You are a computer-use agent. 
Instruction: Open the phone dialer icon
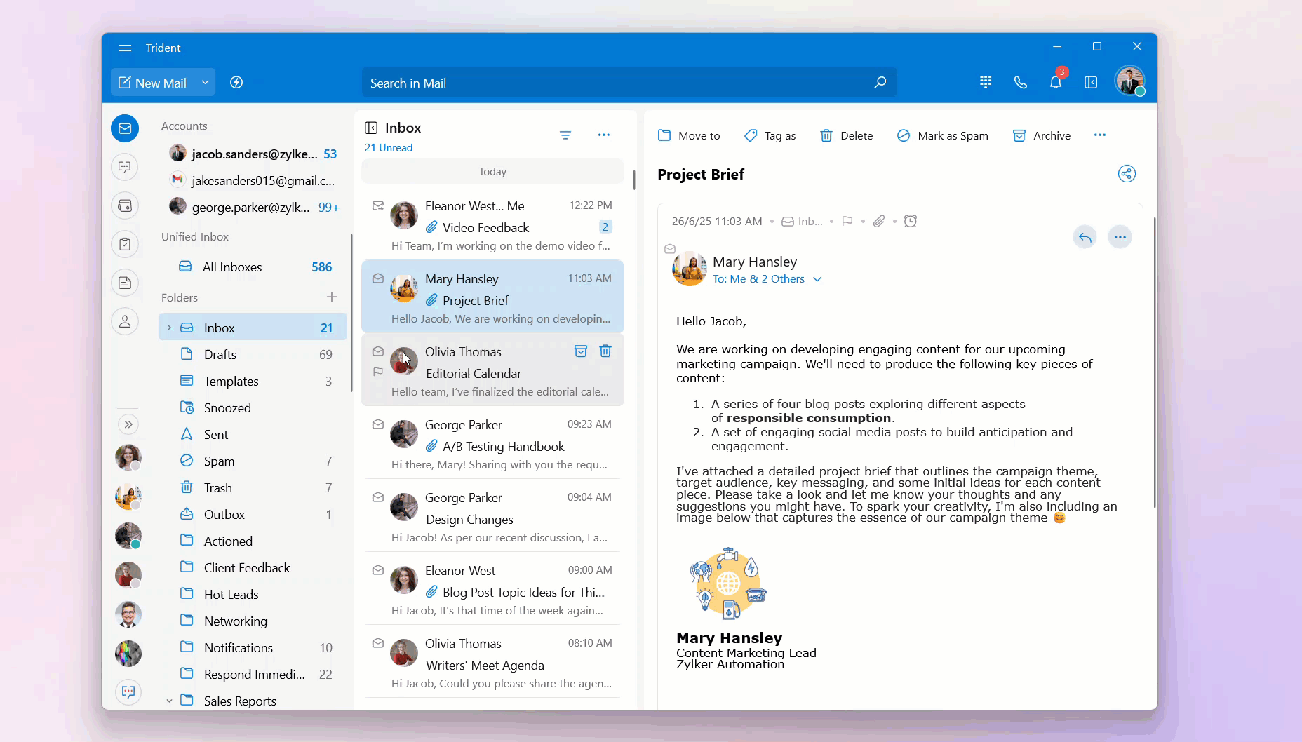click(x=1021, y=82)
